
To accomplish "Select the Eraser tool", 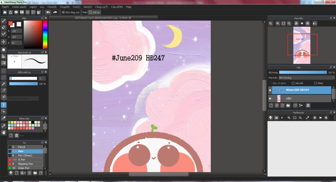I will 3,27.
